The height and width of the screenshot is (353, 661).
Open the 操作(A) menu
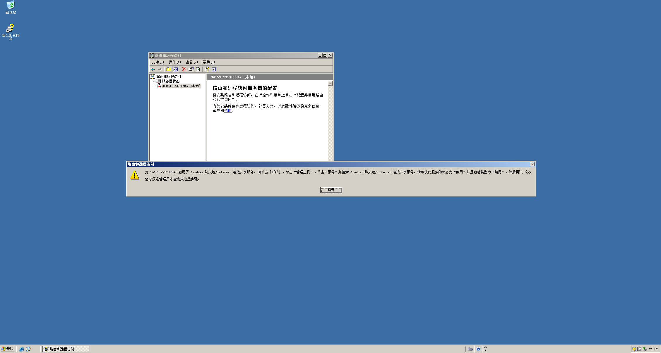174,62
